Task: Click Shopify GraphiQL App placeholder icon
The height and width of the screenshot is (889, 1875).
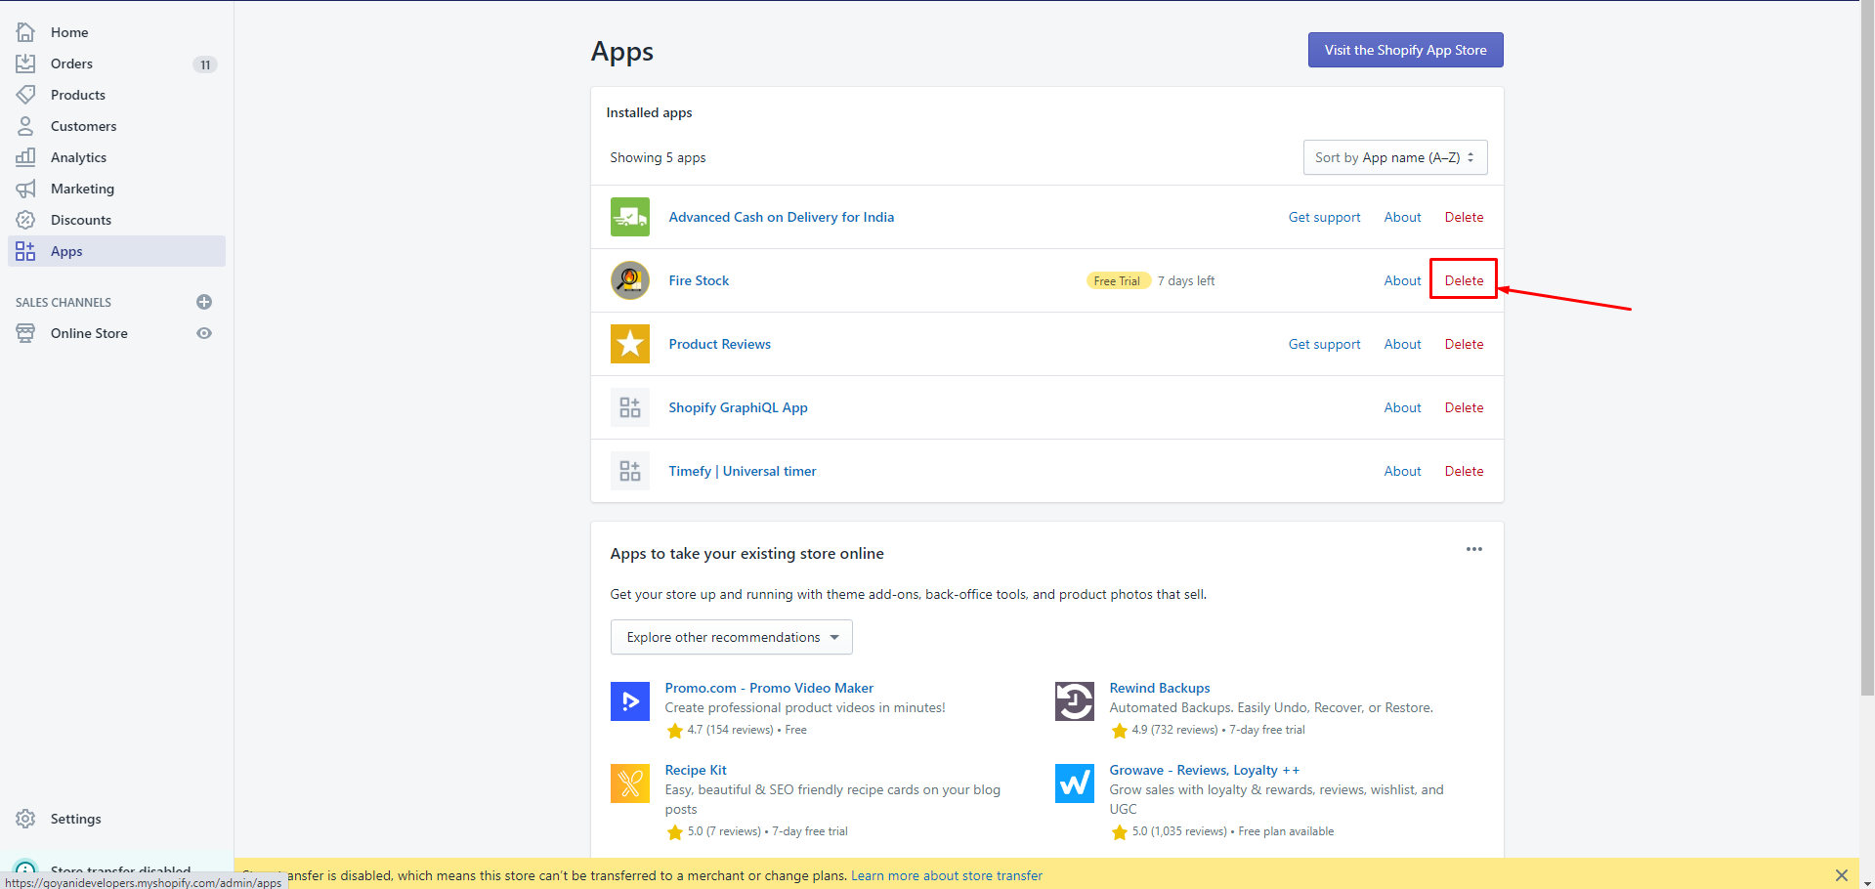Action: pos(630,407)
